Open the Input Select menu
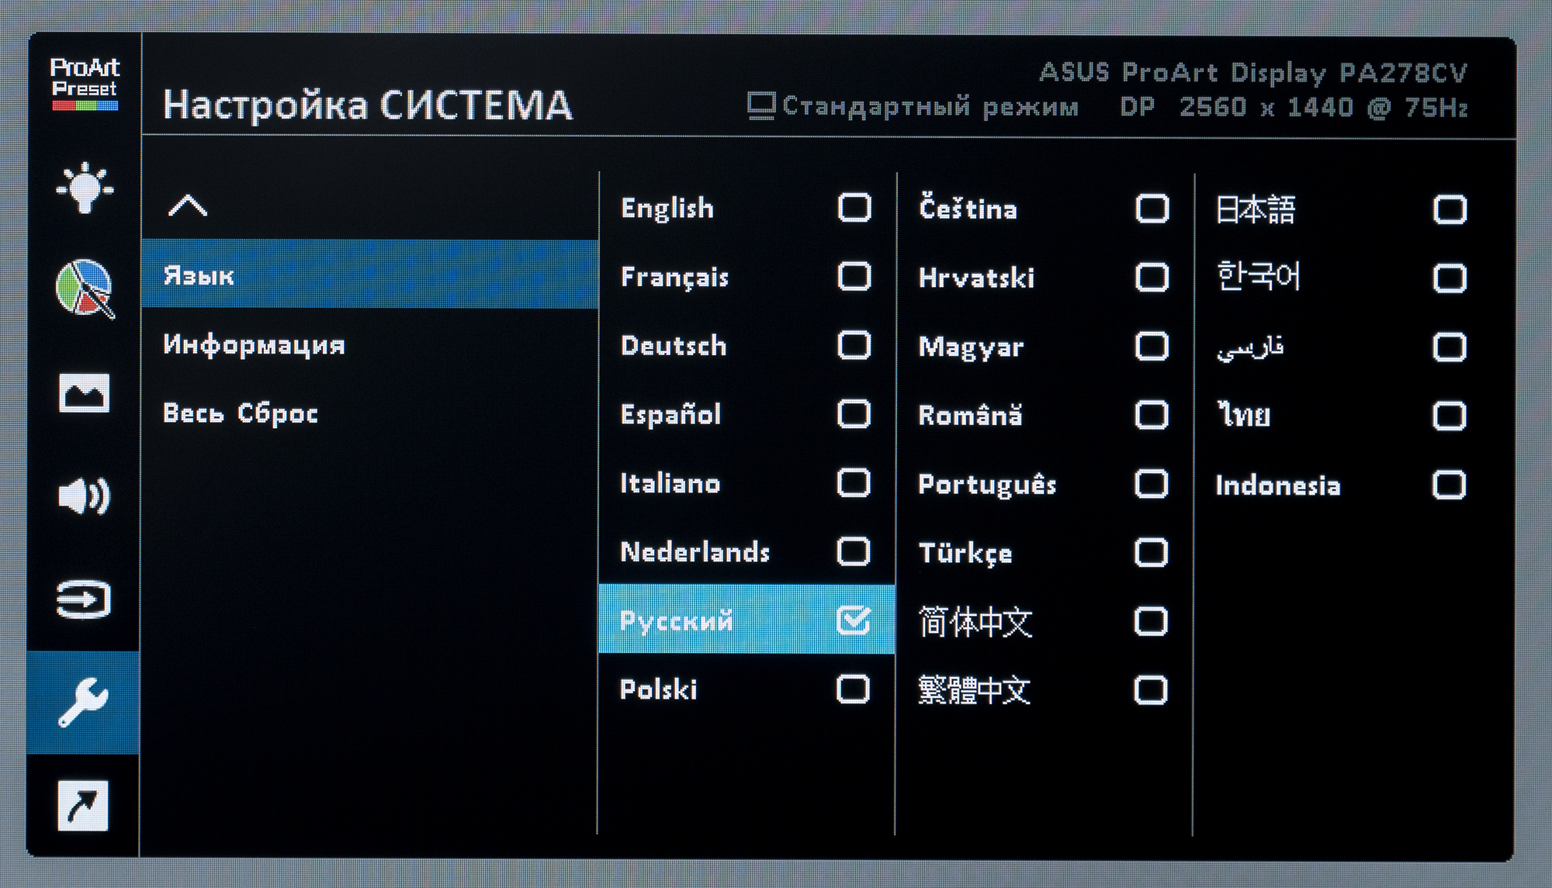 pos(85,599)
